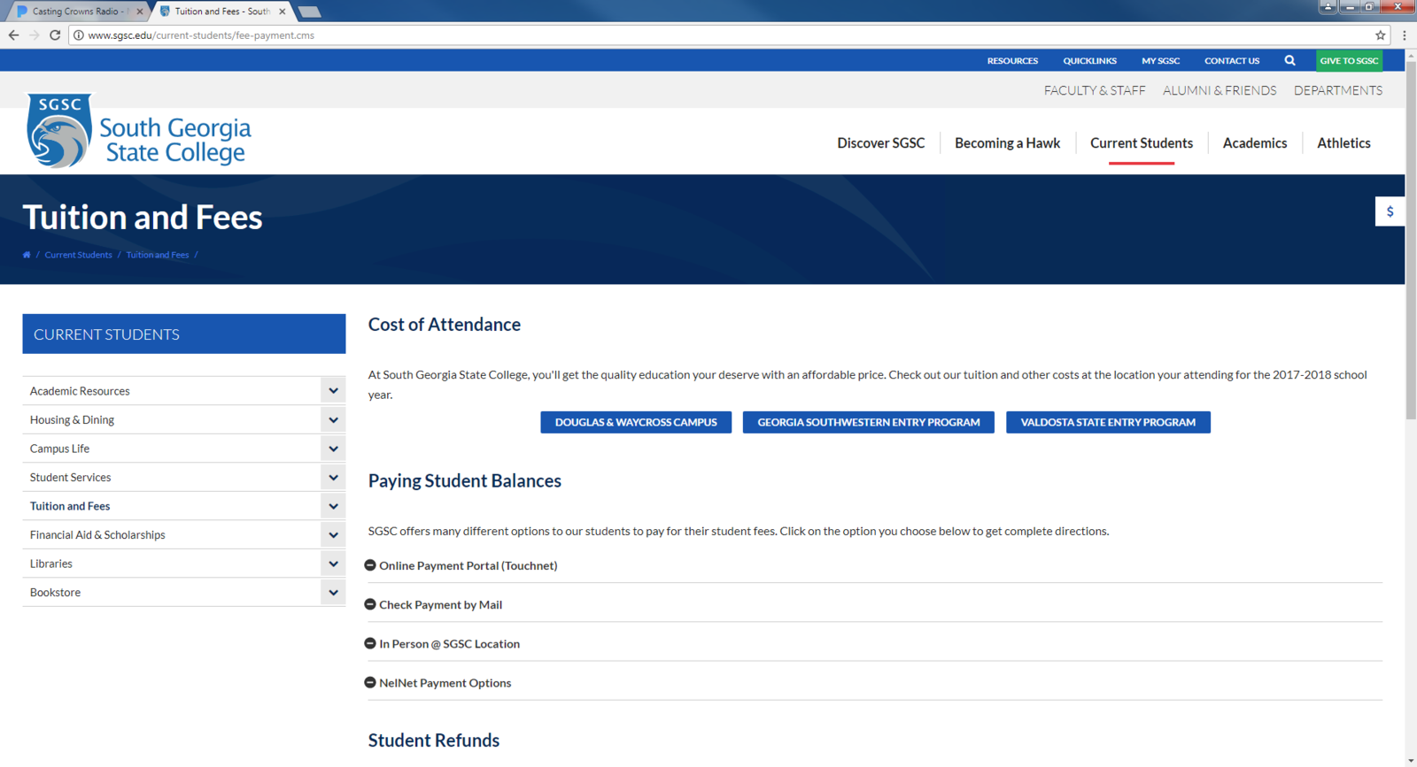Image resolution: width=1417 pixels, height=767 pixels.
Task: Click the Give to SGSC button
Action: pyautogui.click(x=1349, y=61)
